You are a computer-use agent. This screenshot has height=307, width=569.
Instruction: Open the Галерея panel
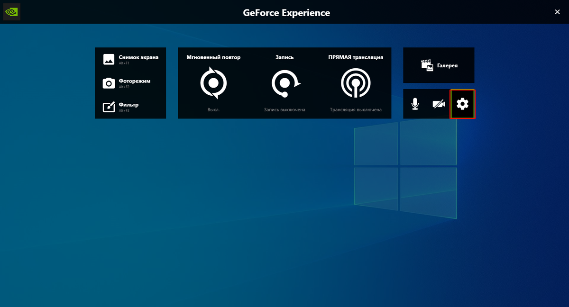pos(439,65)
